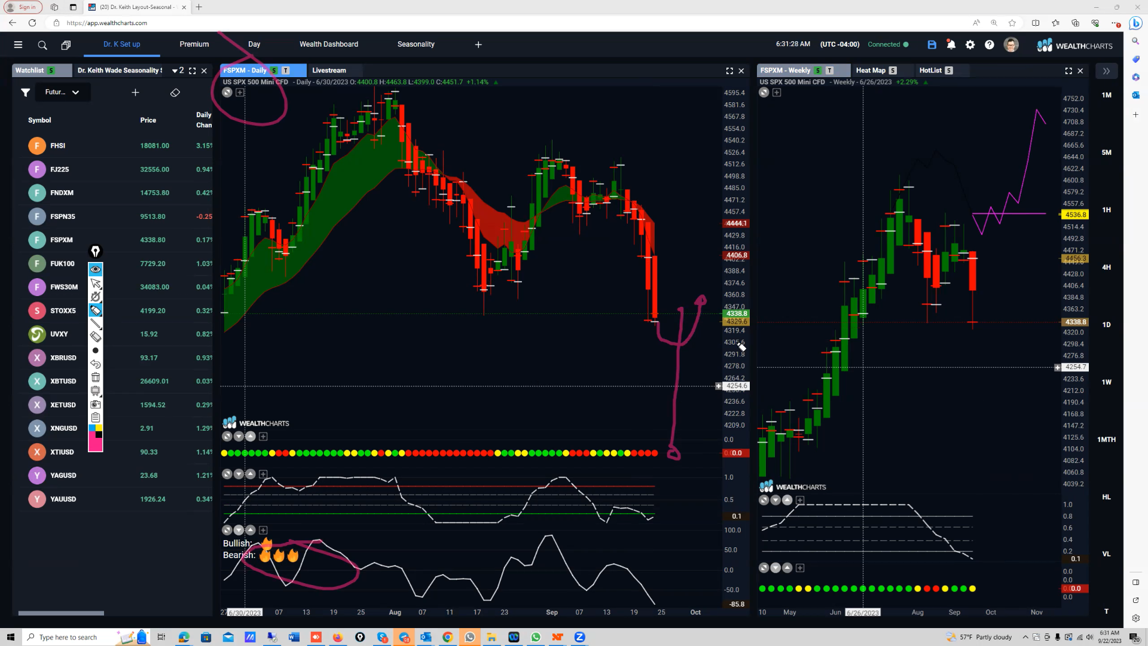
Task: Expand the Futur... watchlist dropdown
Action: [62, 92]
